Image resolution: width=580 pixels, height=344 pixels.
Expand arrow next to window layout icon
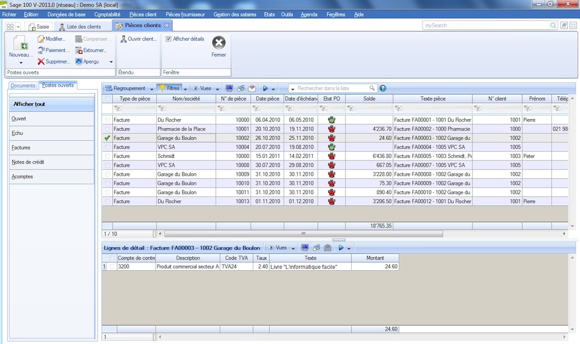[x=18, y=27]
